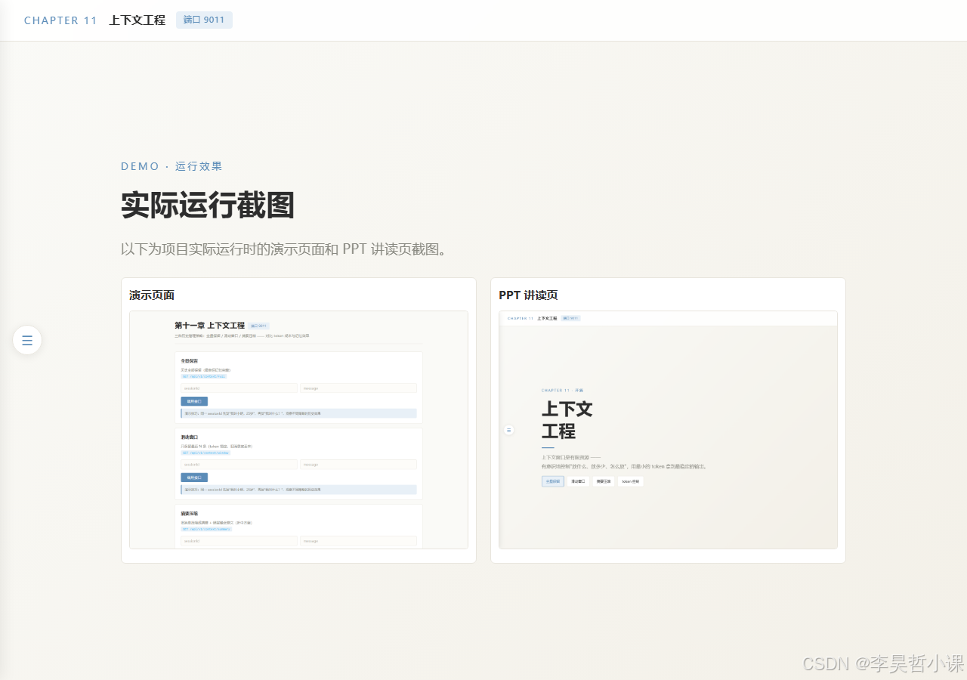Select the 实际运行截图 heading

[x=208, y=206]
